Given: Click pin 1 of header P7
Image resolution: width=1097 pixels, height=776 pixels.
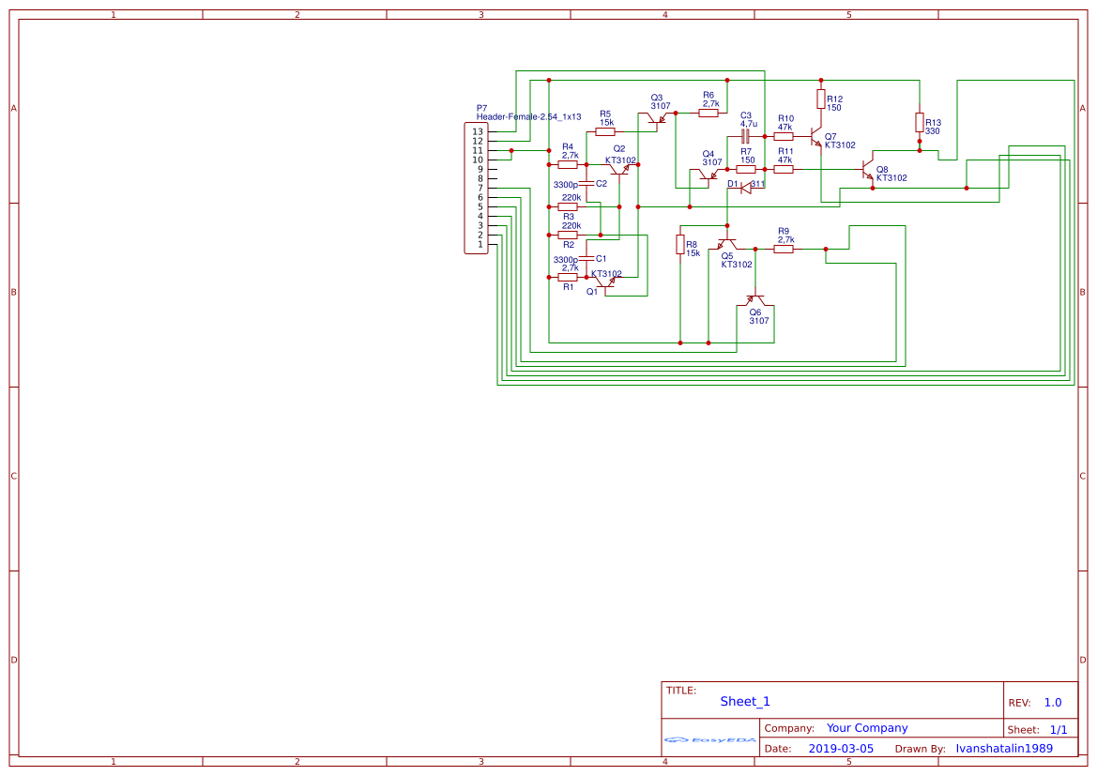Looking at the screenshot, I should coord(480,244).
